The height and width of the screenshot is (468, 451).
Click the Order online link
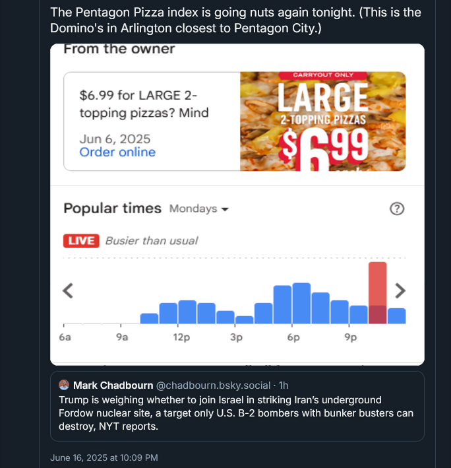click(117, 152)
